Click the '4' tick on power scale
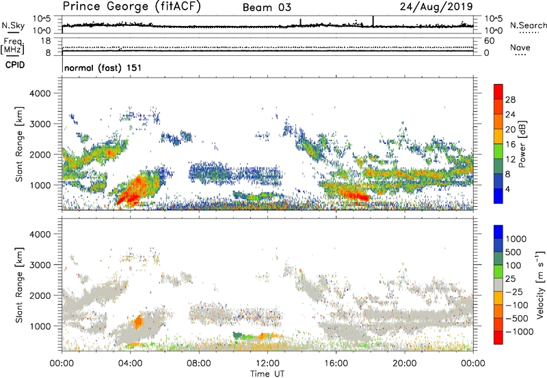This screenshot has height=378, width=547. 507,190
